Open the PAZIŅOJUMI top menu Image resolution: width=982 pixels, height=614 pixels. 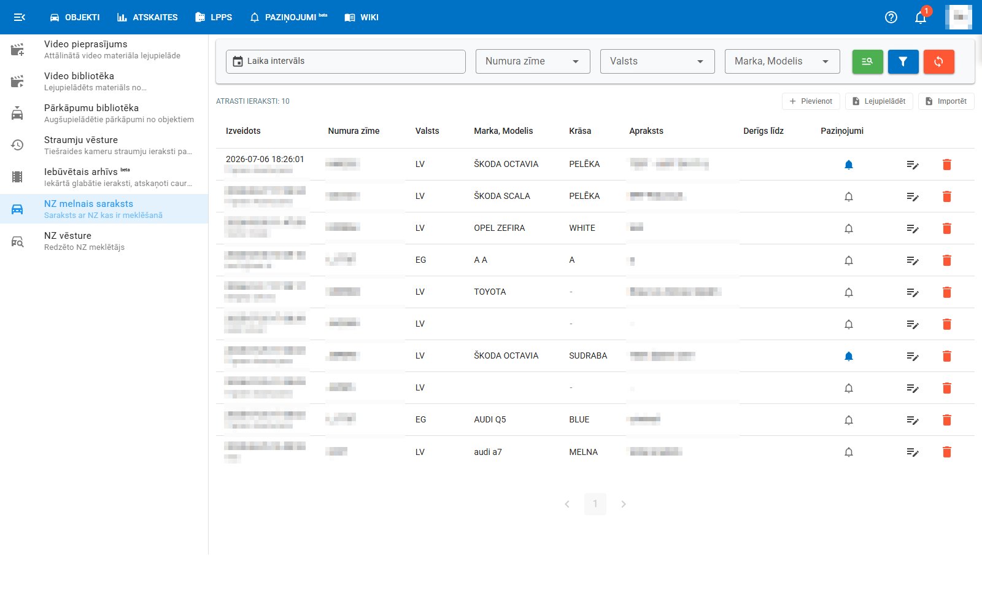point(288,17)
